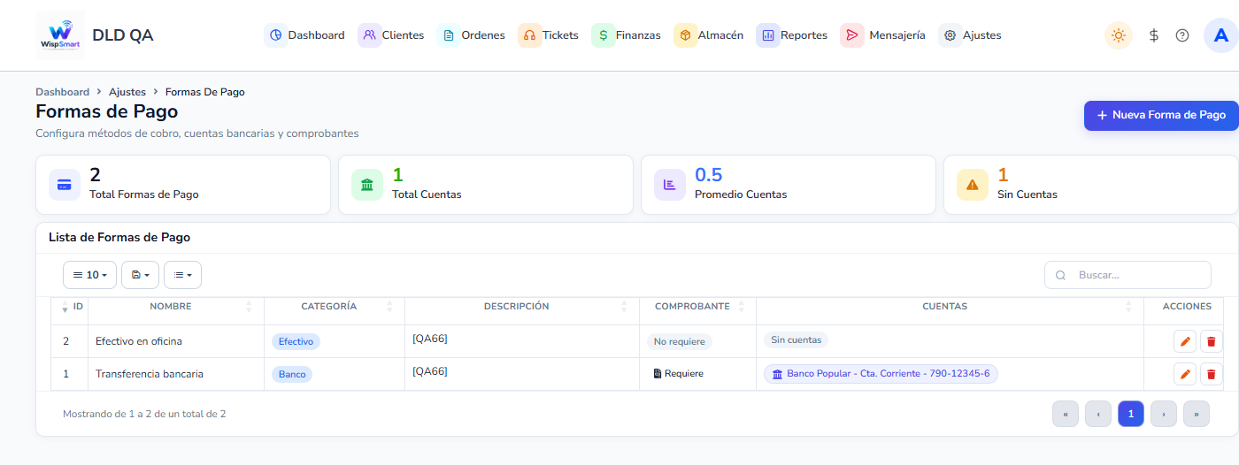Edit the Efectivo en oficina row
This screenshot has width=1239, height=465.
[x=1184, y=341]
